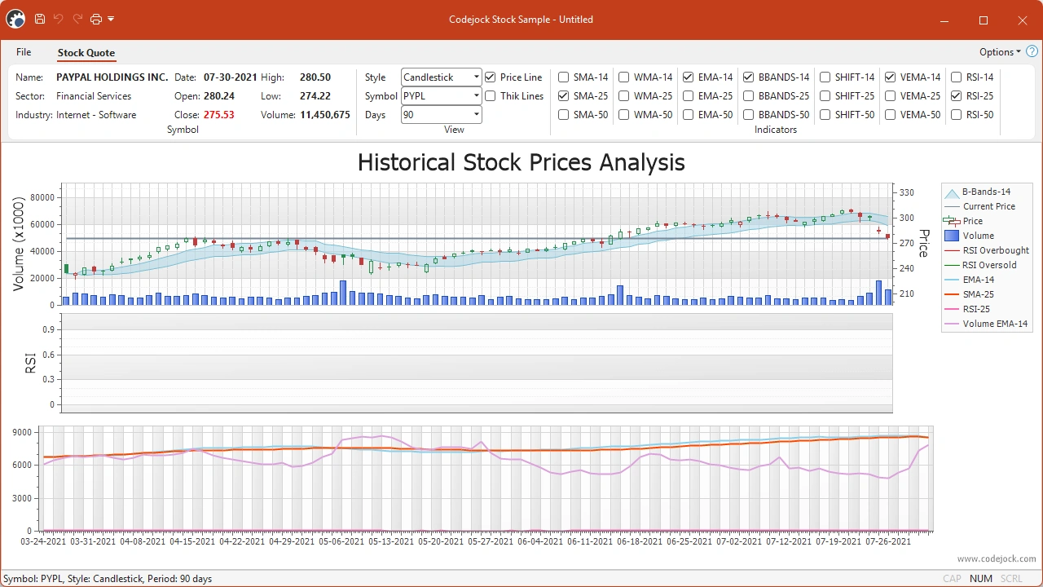Click the Save icon in title bar

(39, 19)
